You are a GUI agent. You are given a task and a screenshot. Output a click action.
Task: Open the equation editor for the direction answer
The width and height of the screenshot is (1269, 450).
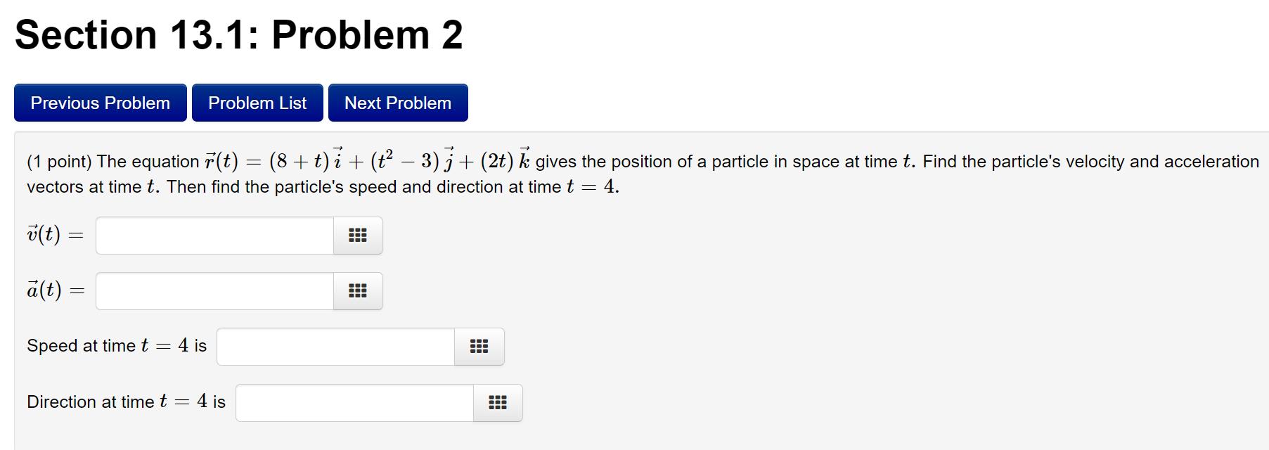point(498,402)
